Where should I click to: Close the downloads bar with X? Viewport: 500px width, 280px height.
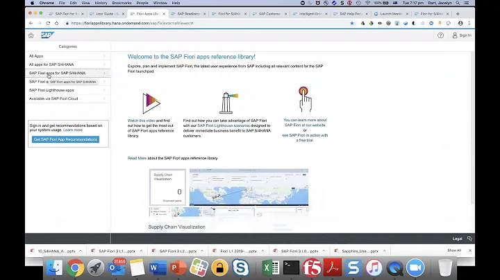(x=470, y=250)
